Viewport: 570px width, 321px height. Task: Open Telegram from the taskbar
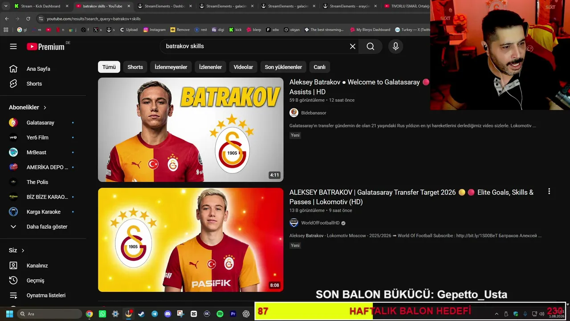(x=155, y=314)
